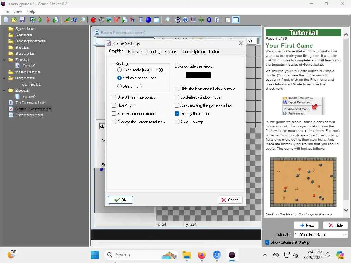Click tutorial scrollbar down arrow
351x263 pixels.
point(346,210)
